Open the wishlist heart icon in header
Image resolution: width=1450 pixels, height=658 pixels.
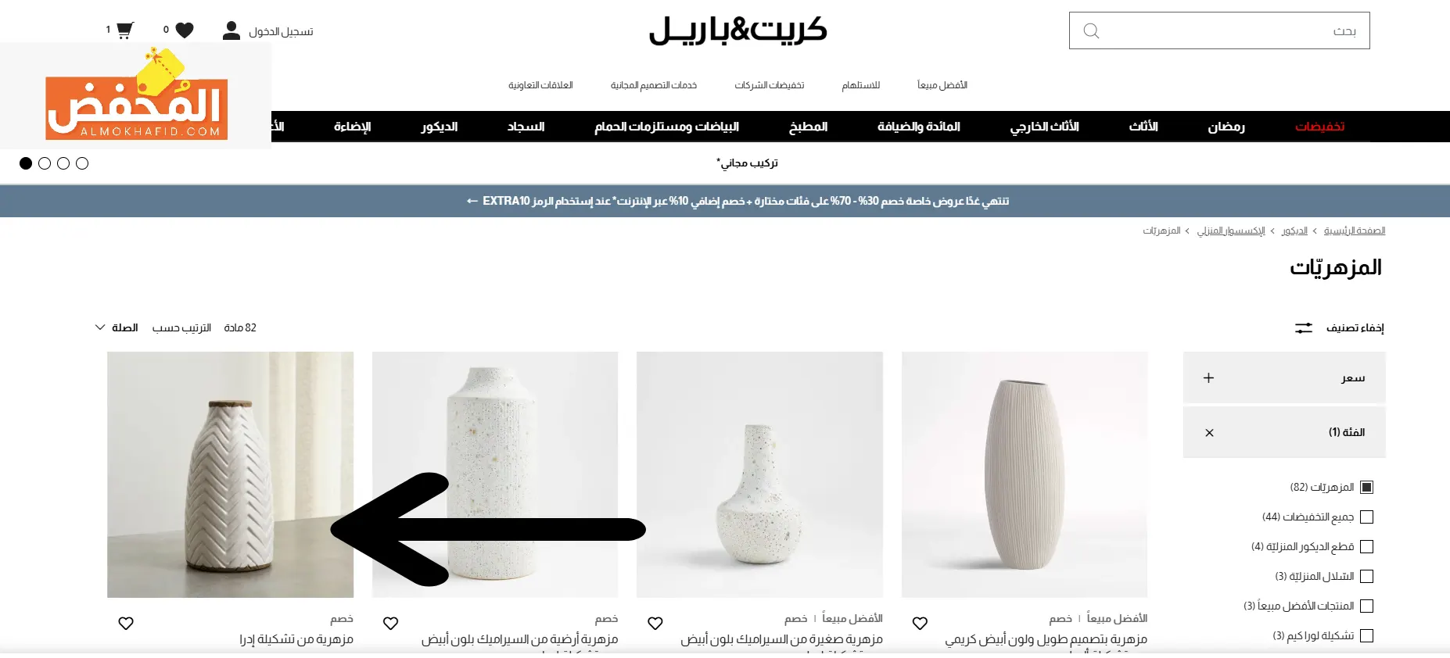click(185, 30)
